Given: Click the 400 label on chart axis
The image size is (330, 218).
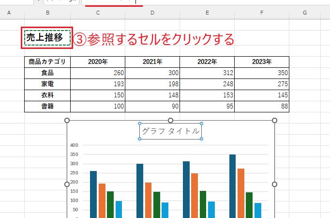Looking at the screenshot, I should point(74,145).
